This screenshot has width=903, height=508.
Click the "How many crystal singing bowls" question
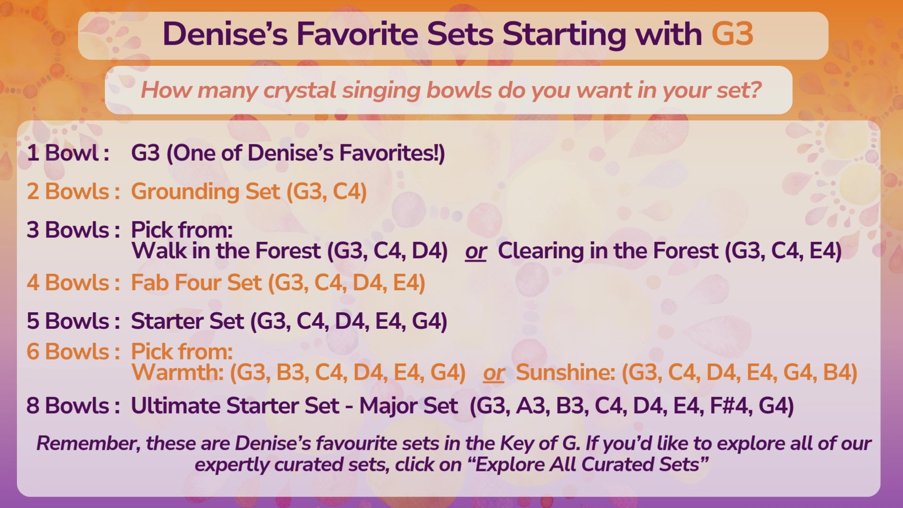tap(451, 90)
